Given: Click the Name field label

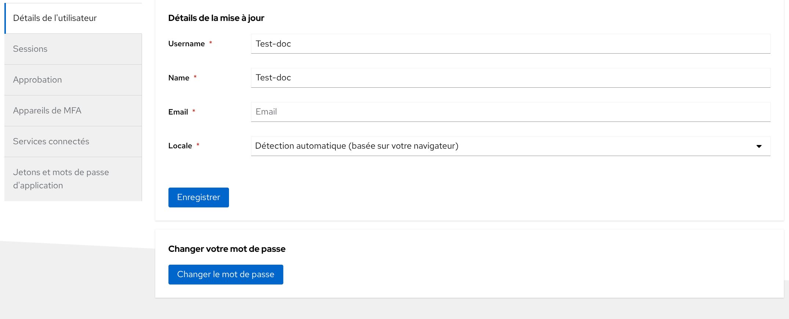Looking at the screenshot, I should [x=179, y=78].
